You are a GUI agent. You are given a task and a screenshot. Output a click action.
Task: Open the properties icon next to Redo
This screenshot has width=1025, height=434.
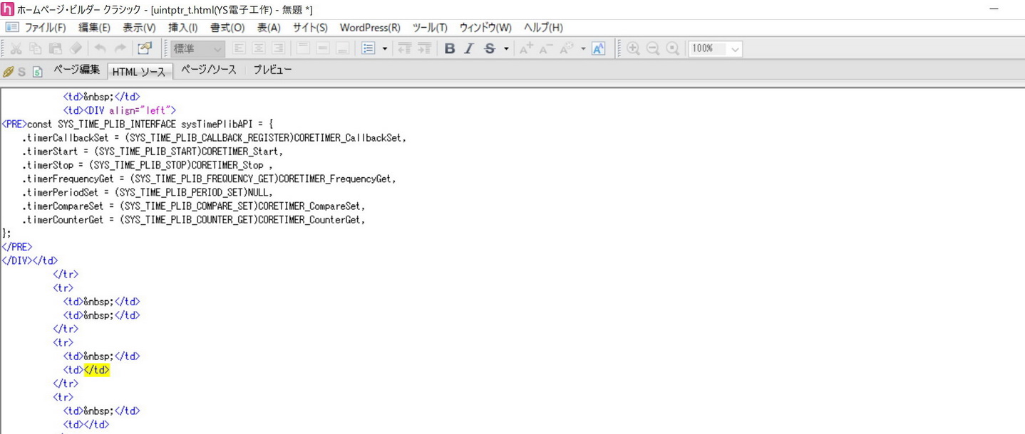pyautogui.click(x=145, y=48)
